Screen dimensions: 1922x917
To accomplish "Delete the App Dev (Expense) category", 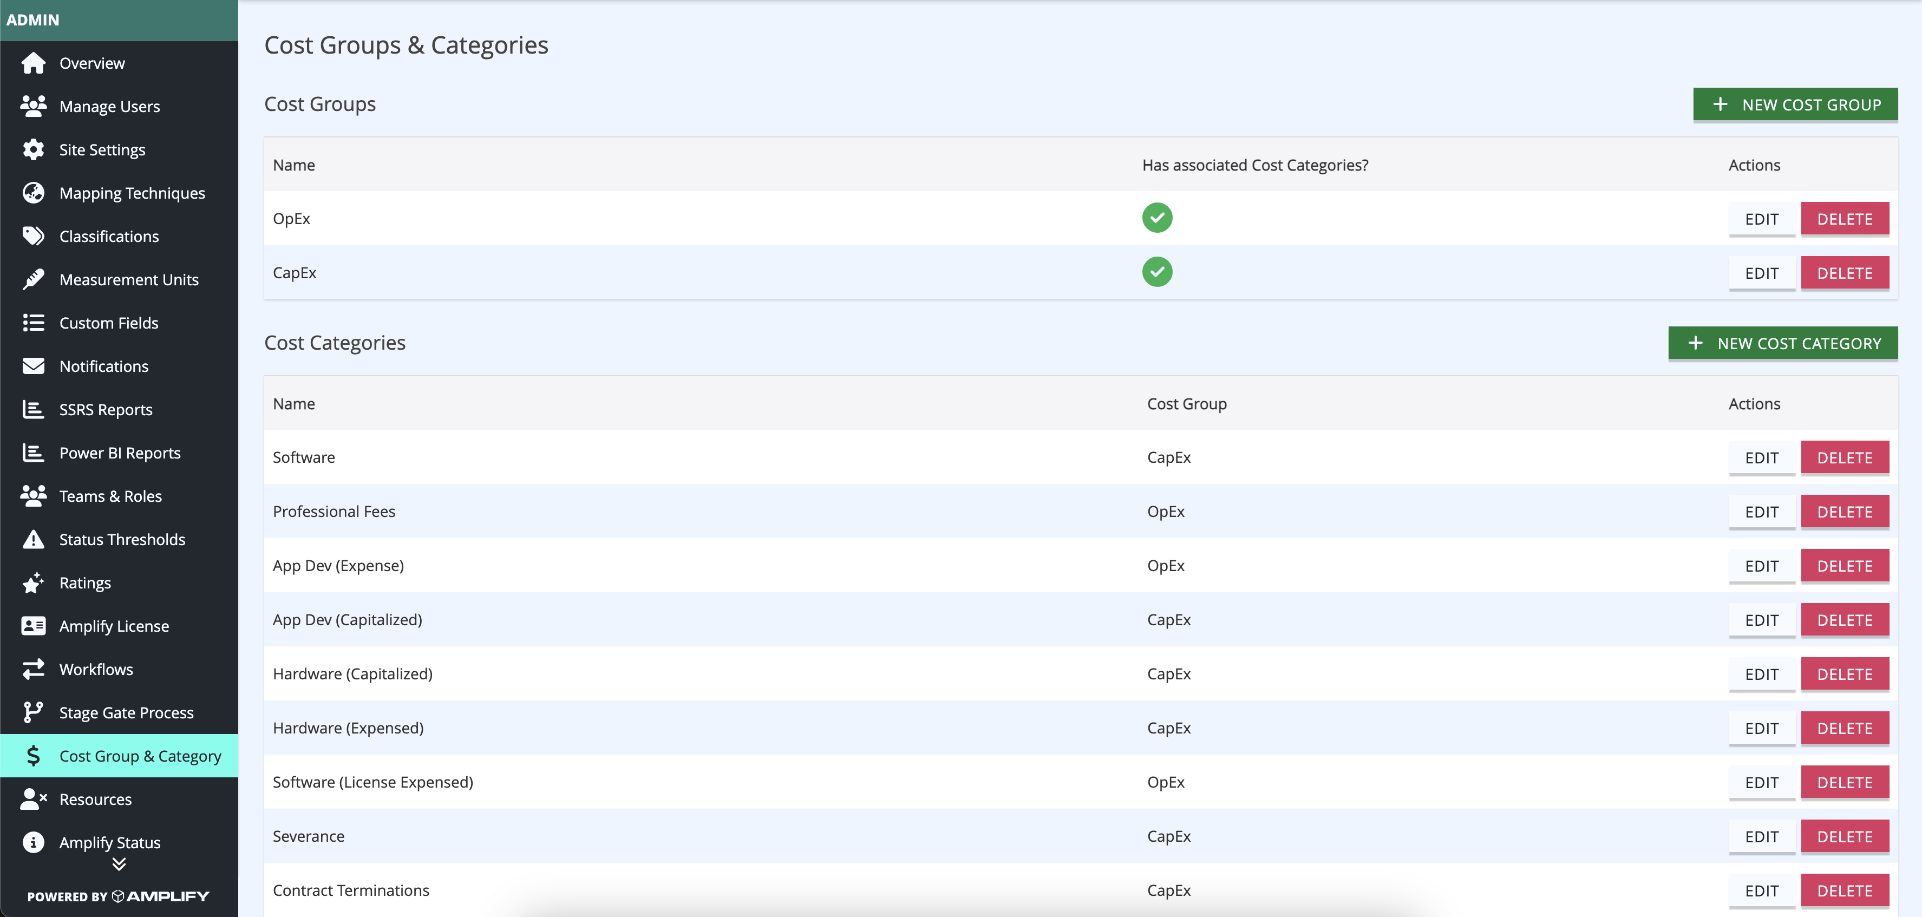I will coord(1845,566).
